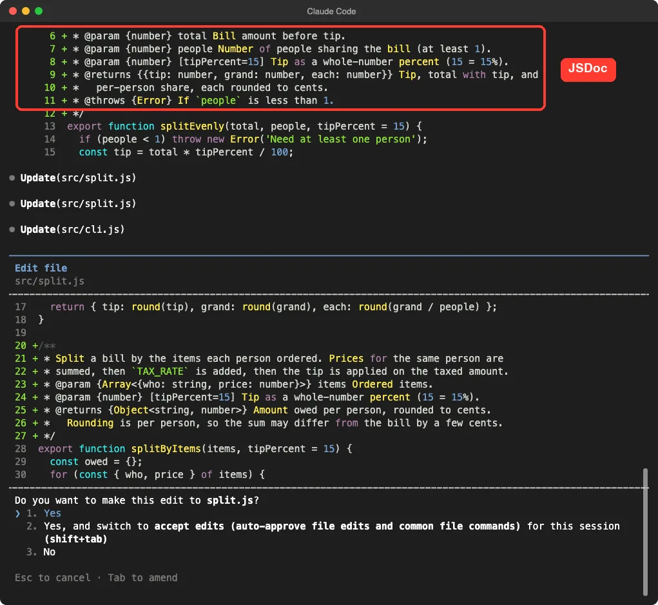Click line 15 const tip assignment
The image size is (658, 605).
186,152
